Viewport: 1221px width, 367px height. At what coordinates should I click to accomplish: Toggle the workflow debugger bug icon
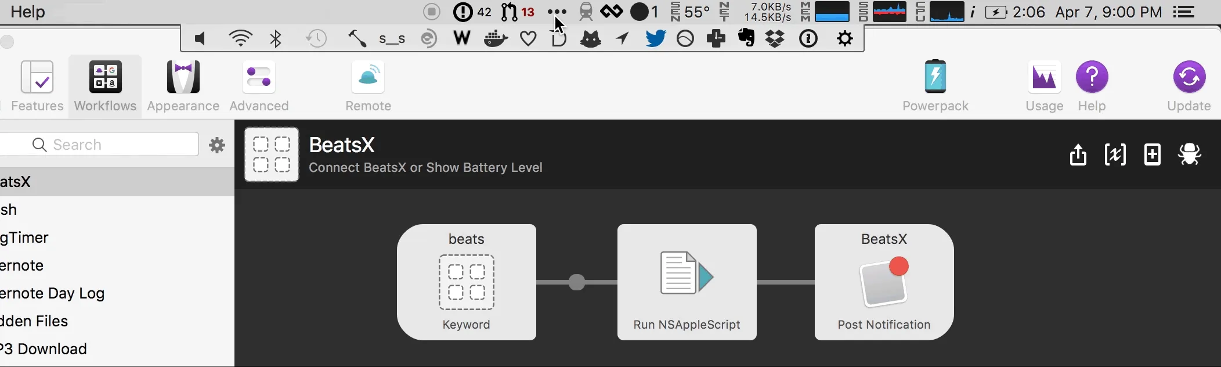coord(1189,154)
